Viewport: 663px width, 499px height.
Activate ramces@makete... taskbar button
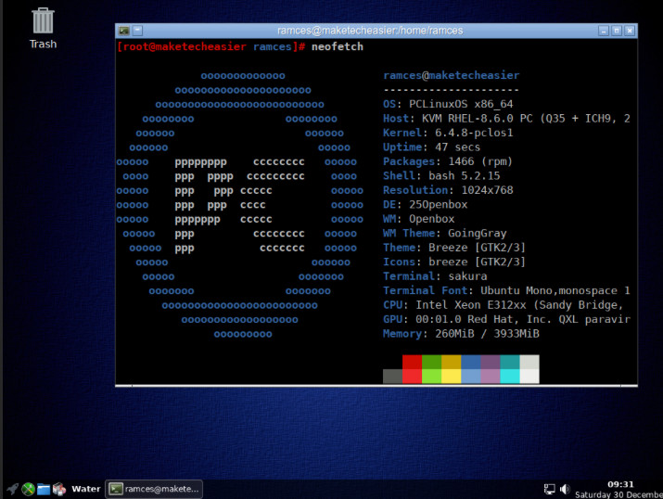click(154, 489)
